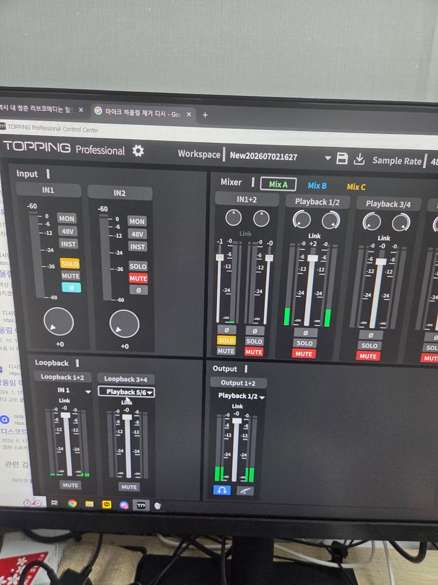This screenshot has height=585, width=438.
Task: Click the IN1+2 left channel fader handle
Action: (220, 258)
